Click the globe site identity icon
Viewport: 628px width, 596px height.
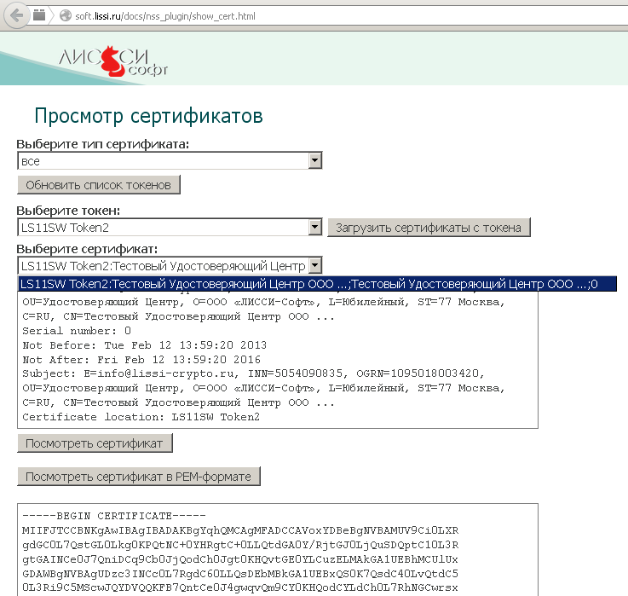(x=64, y=16)
